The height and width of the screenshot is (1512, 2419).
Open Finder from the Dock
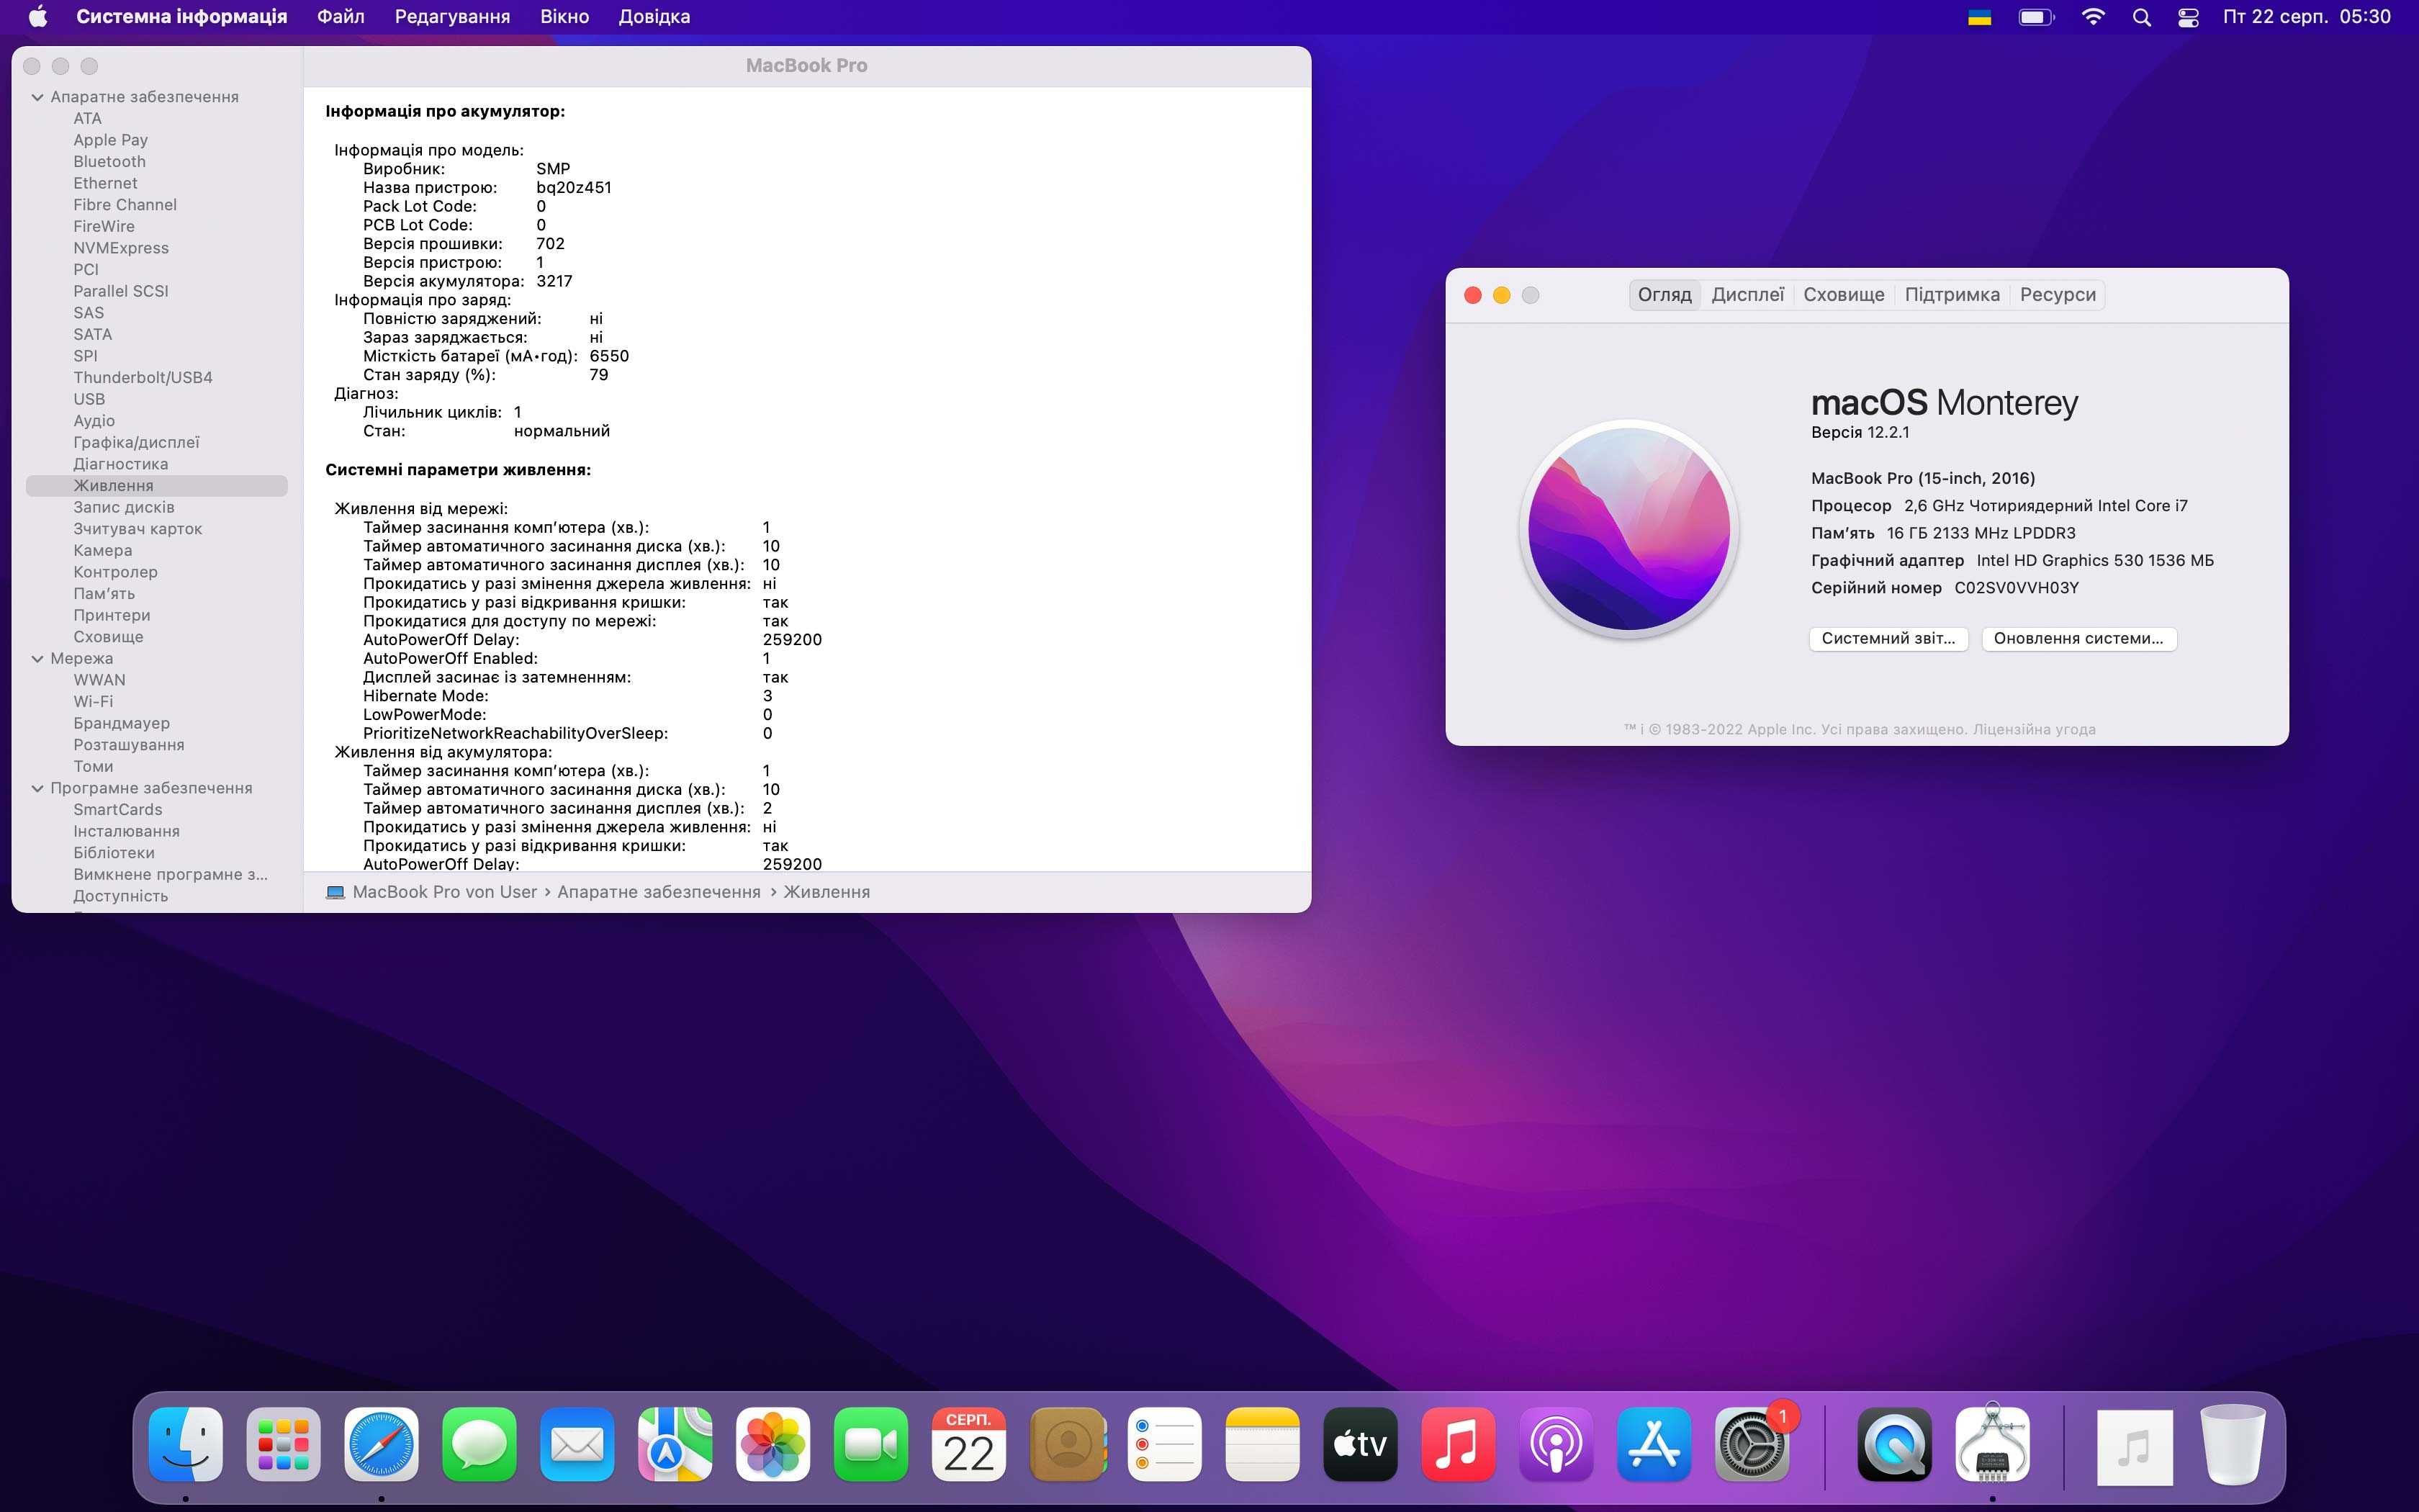point(186,1444)
